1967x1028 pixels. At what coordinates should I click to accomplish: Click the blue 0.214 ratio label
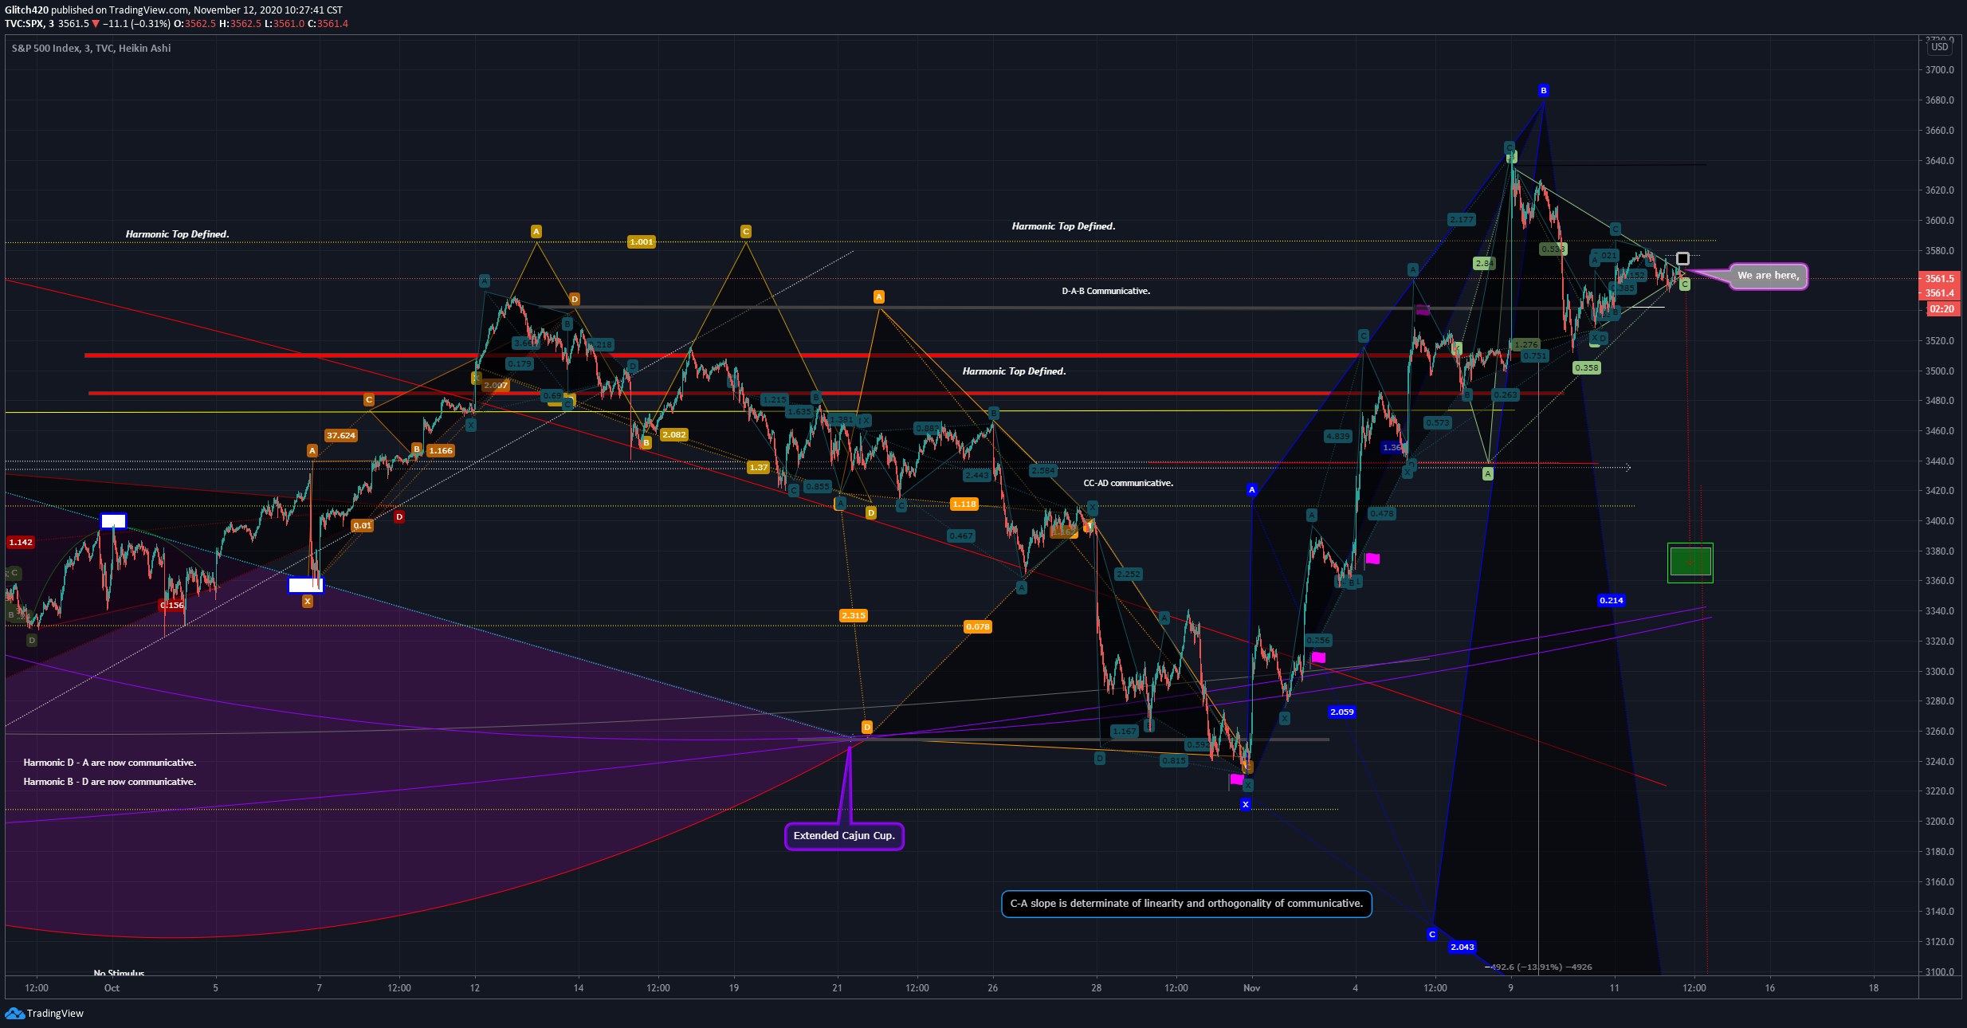tap(1611, 601)
